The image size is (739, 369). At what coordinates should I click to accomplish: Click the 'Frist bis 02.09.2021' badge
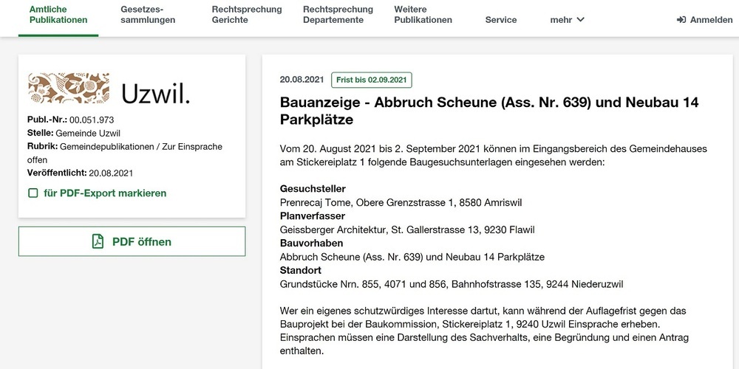pos(372,80)
